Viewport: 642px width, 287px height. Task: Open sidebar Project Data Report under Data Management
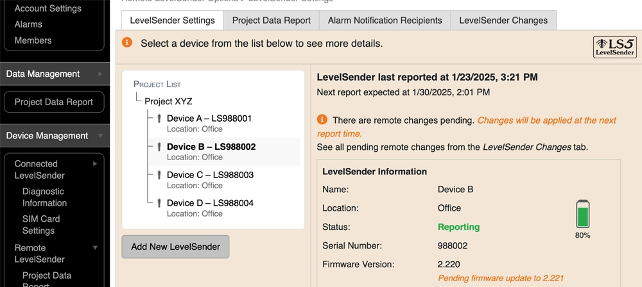54,102
